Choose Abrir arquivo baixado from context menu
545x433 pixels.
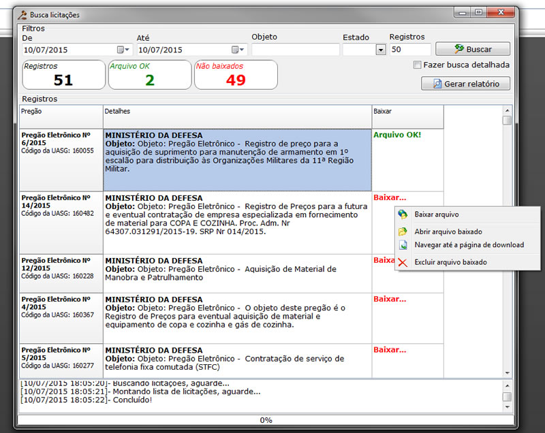(448, 232)
